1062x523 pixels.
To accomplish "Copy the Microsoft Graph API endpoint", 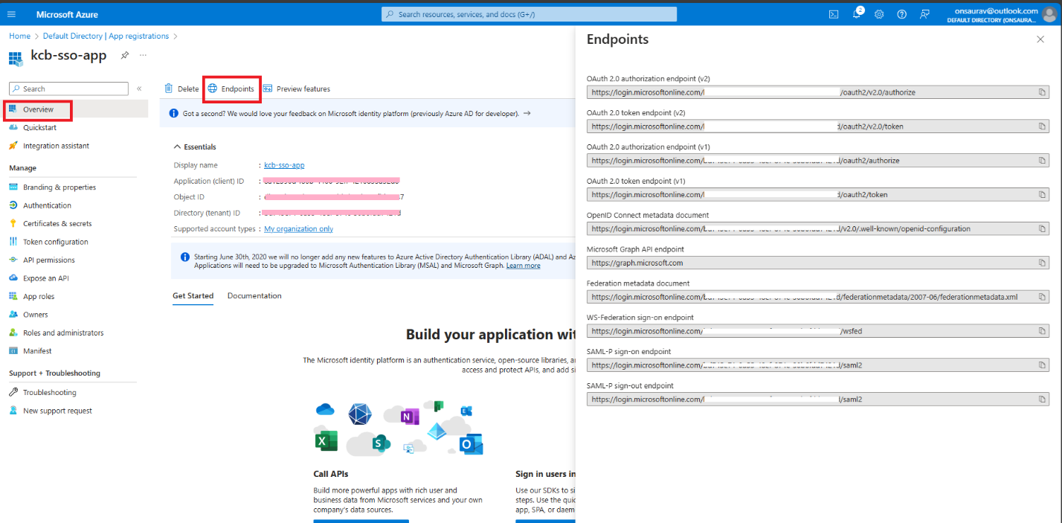I will 1042,263.
